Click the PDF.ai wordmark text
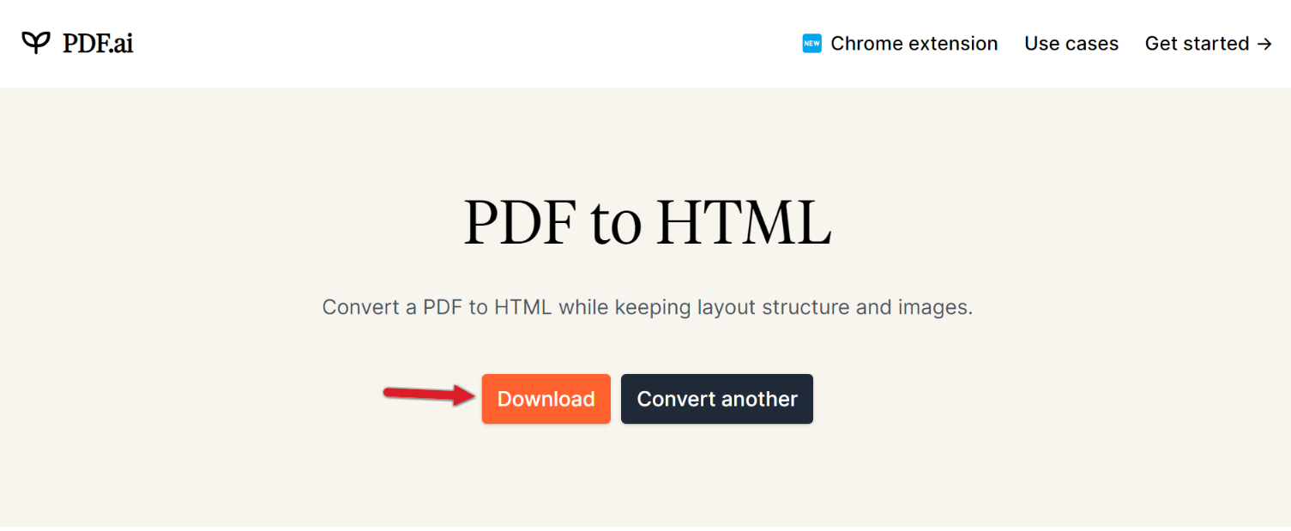The image size is (1291, 531). [98, 43]
